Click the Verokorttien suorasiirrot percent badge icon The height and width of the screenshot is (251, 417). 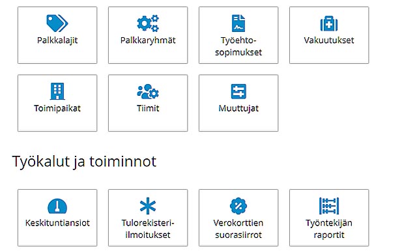(x=238, y=206)
